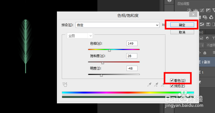Click the 饱和度 saturation value field
This screenshot has width=215, height=113.
coord(132,56)
